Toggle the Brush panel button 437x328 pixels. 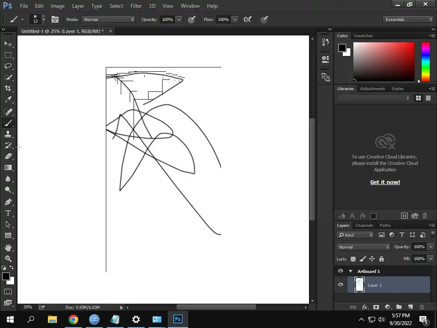click(x=55, y=19)
